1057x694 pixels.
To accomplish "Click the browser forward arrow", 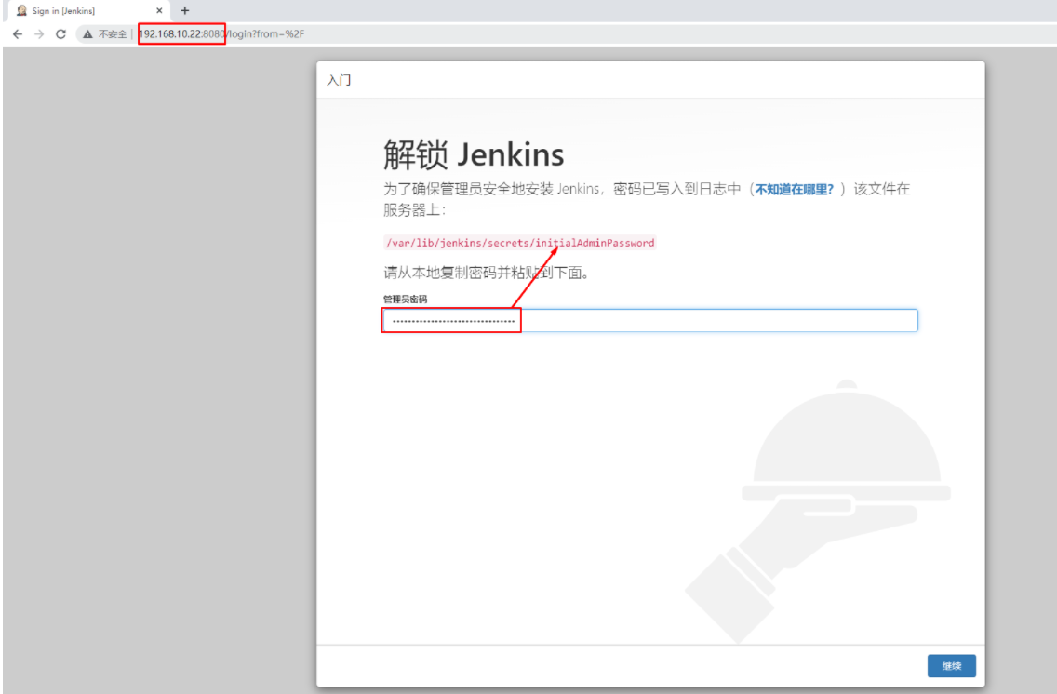I will click(x=39, y=33).
